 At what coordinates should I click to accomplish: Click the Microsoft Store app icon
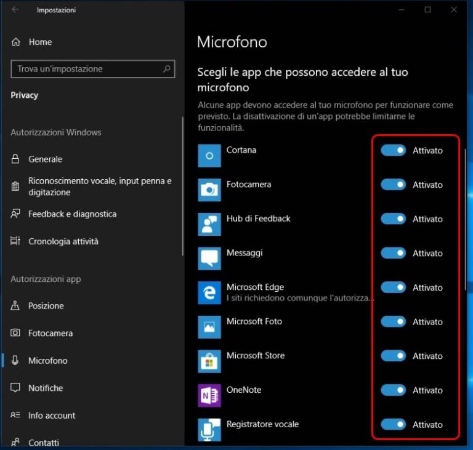(x=209, y=361)
